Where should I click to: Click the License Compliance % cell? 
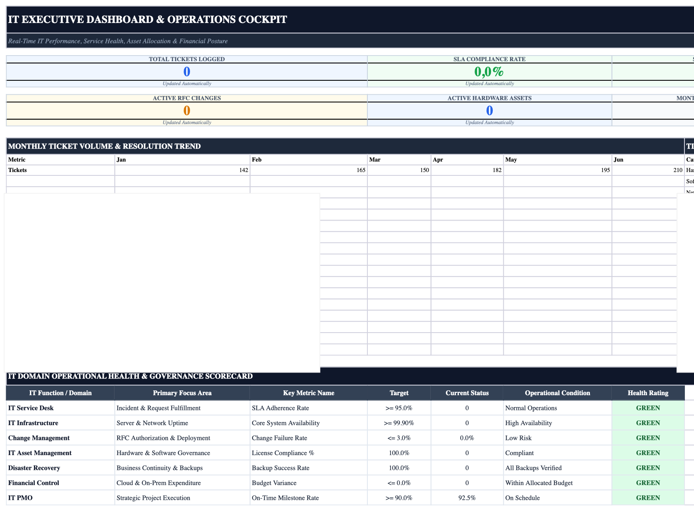pyautogui.click(x=309, y=453)
